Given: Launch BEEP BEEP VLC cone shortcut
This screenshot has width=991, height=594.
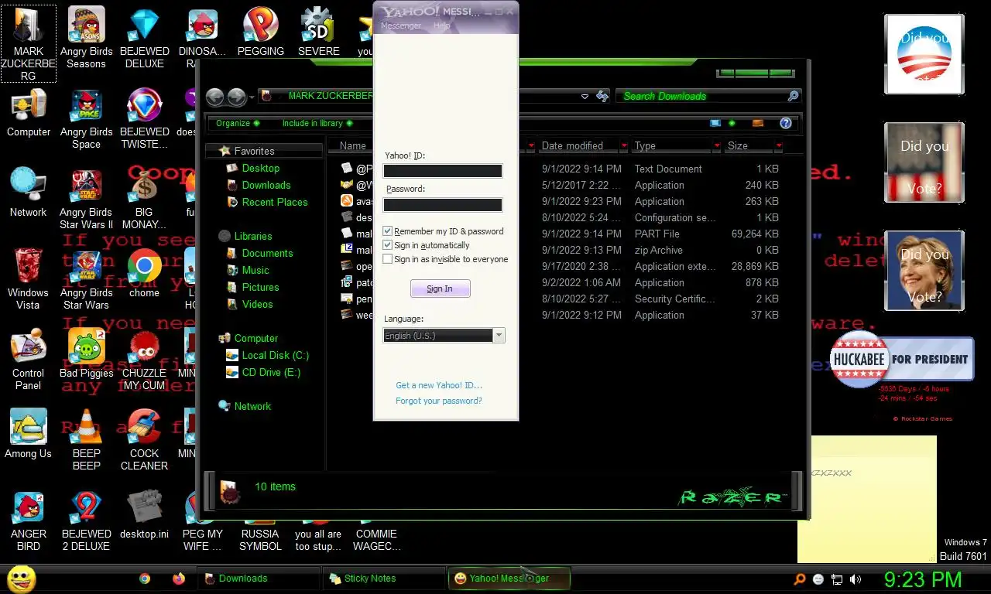Looking at the screenshot, I should click(x=86, y=439).
